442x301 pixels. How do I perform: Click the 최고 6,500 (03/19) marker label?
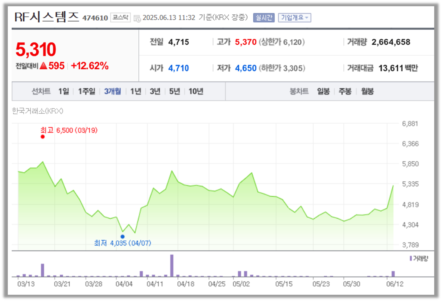click(x=69, y=130)
